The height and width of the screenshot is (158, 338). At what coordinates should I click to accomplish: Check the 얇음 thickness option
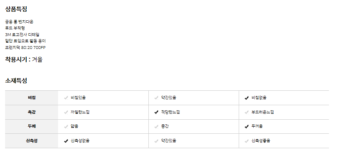[66, 127]
